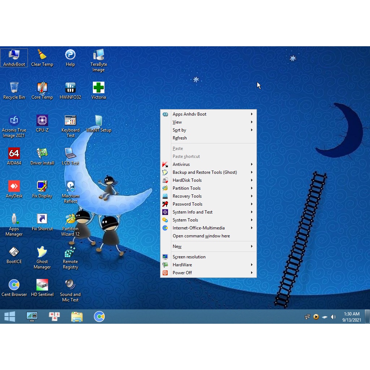370x370 pixels.
Task: Launch the Clear Temp broom icon
Action: coord(42,58)
